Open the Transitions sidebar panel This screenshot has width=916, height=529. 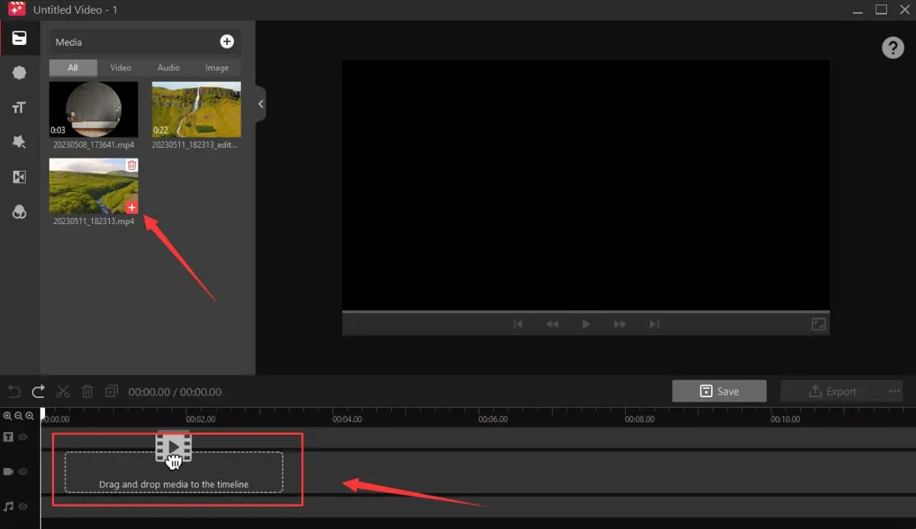pyautogui.click(x=19, y=177)
